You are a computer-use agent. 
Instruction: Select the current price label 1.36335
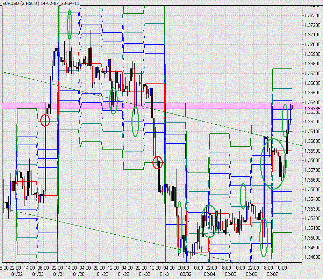pyautogui.click(x=312, y=109)
